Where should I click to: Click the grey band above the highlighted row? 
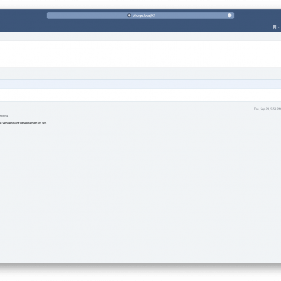[x=140, y=74]
